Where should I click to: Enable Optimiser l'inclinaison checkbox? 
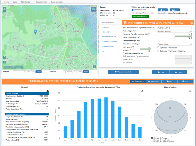coord(158,47)
